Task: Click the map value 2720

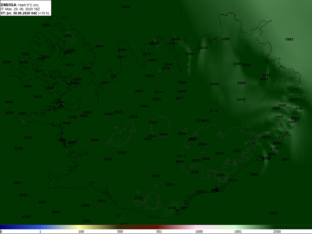Action: [26, 217]
